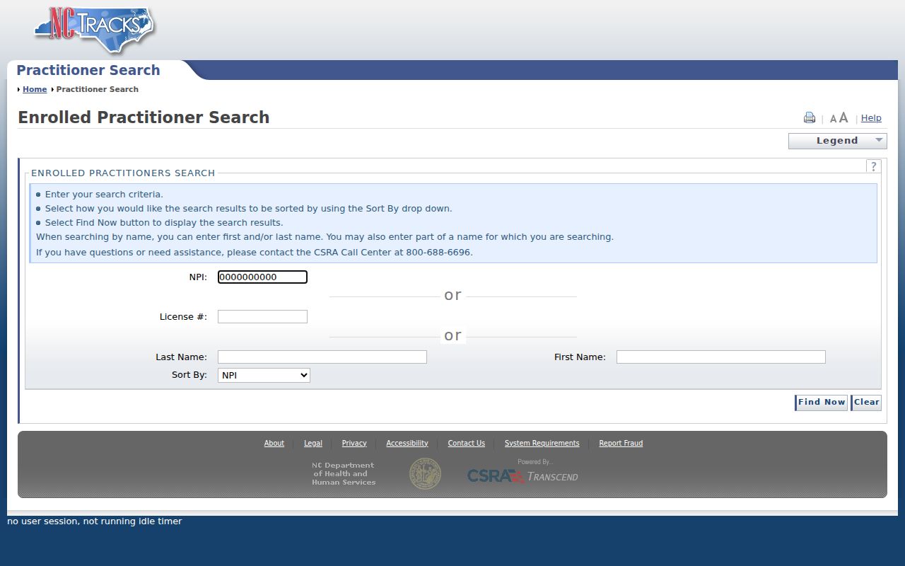Focus the Last Name input field
Viewport: 905px width, 566px height.
[322, 357]
